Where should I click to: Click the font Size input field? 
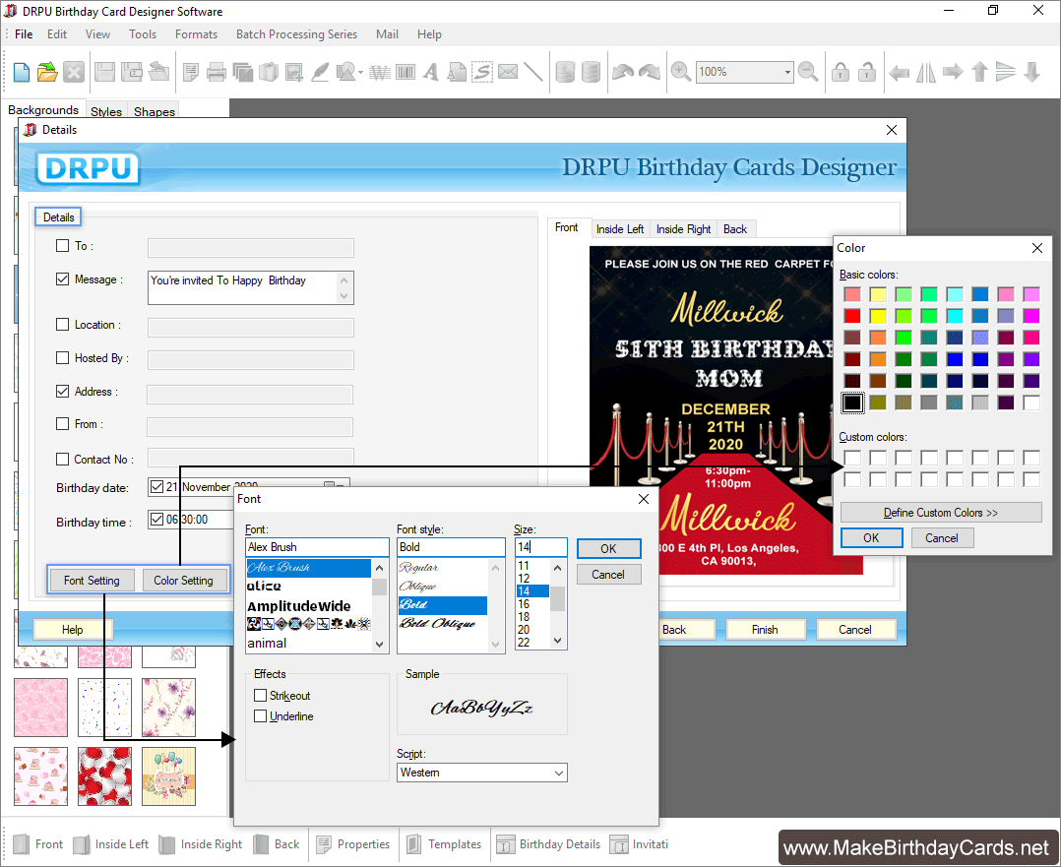tap(540, 547)
